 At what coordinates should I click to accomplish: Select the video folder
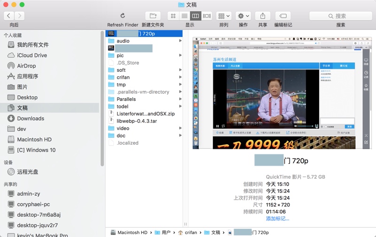coord(123,128)
